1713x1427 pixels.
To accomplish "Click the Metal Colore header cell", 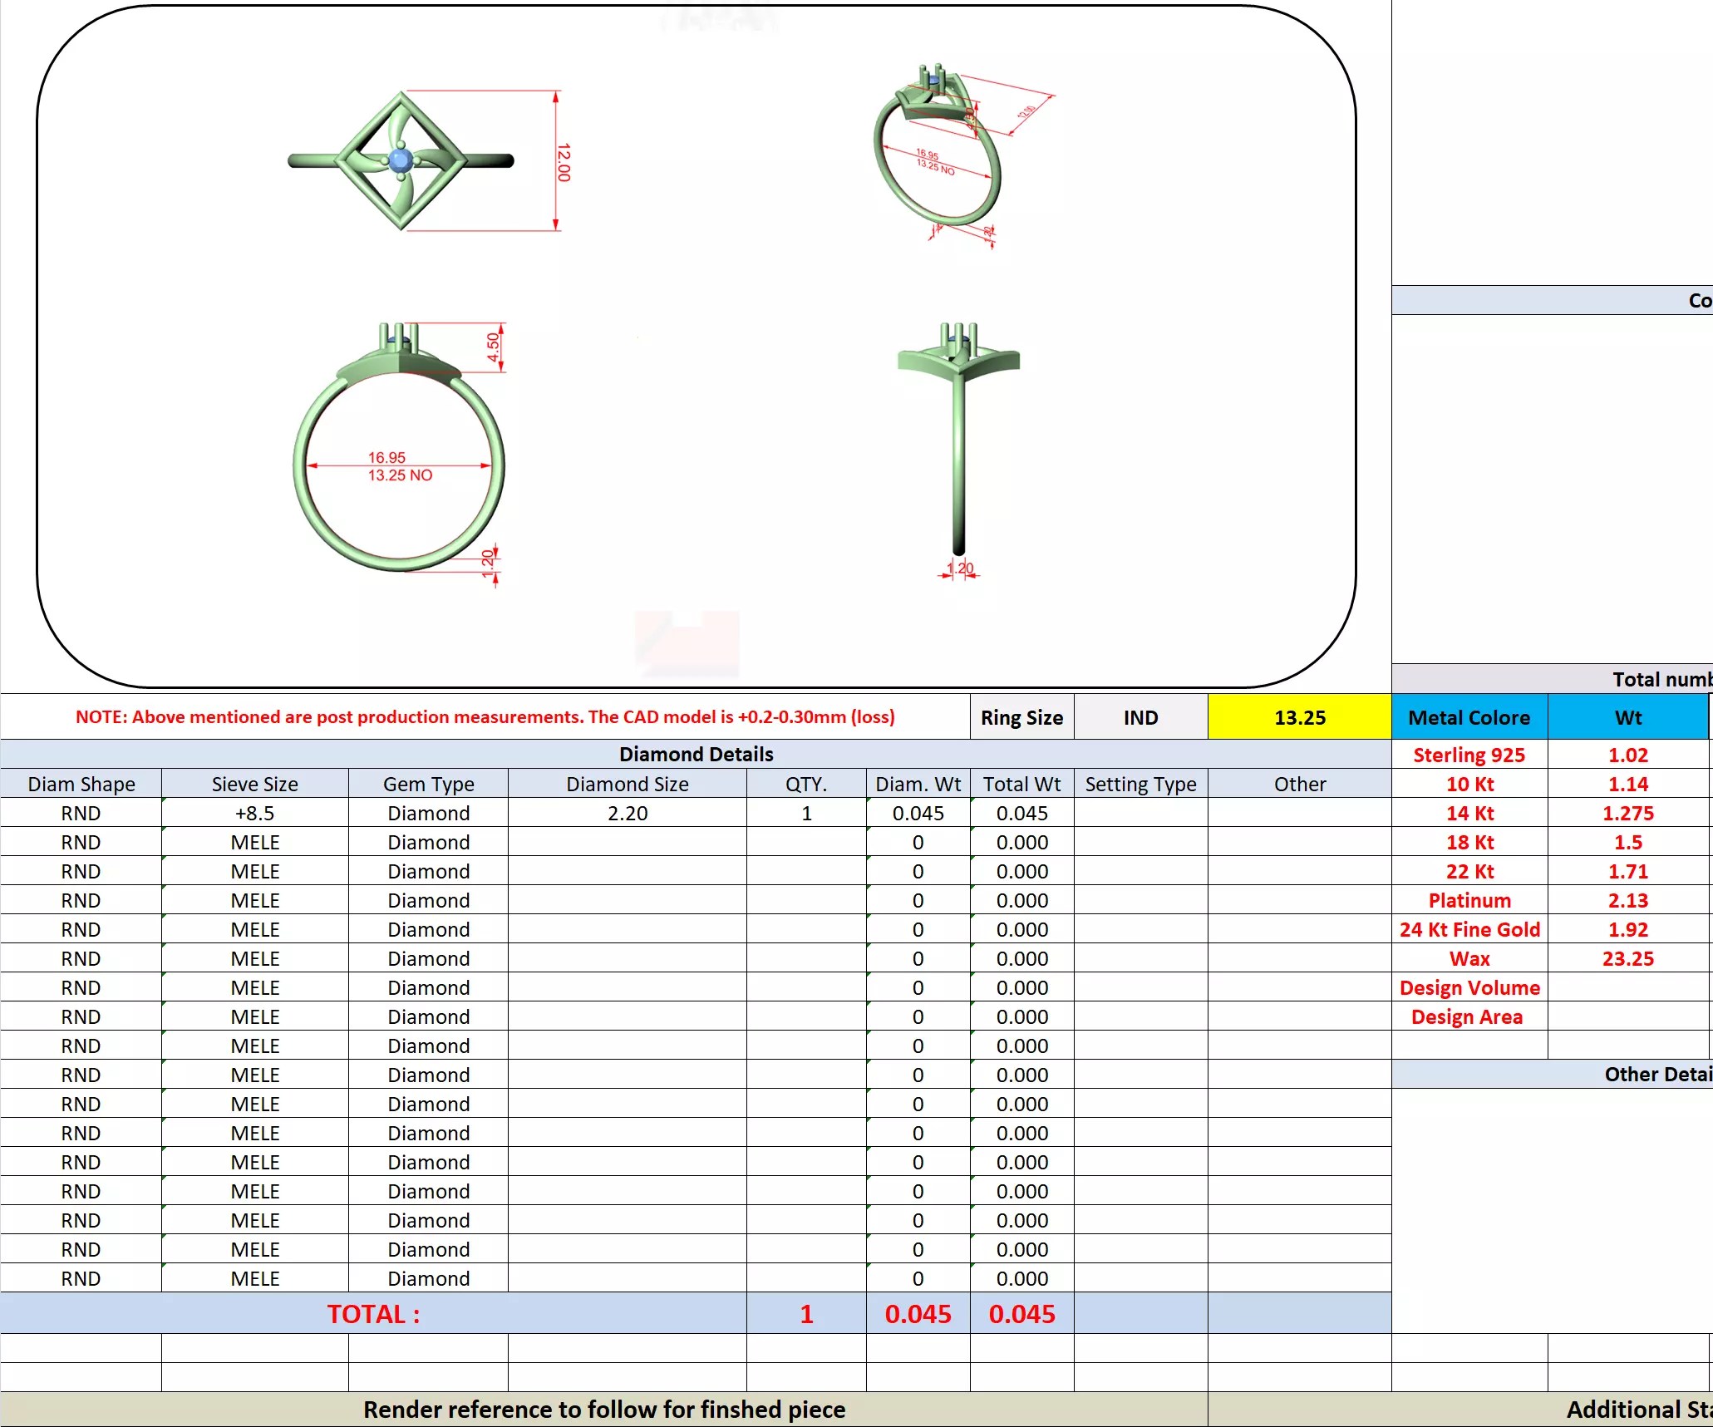I will (x=1469, y=717).
